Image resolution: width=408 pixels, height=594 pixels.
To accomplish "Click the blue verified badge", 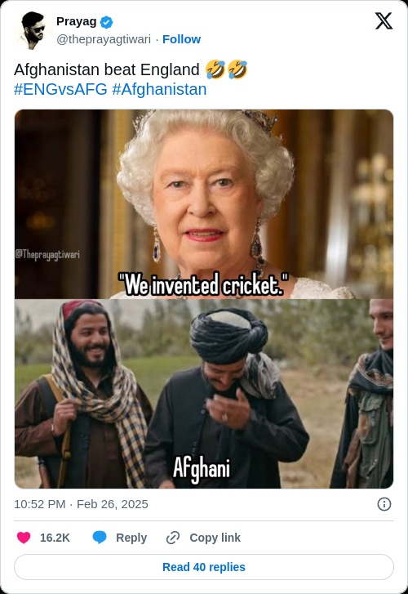I will click(x=106, y=22).
